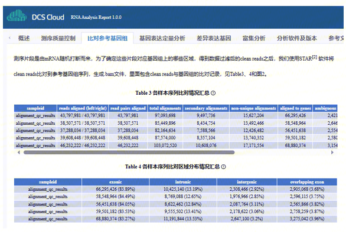Select the 比对参考基因组 tab

pyautogui.click(x=107, y=38)
